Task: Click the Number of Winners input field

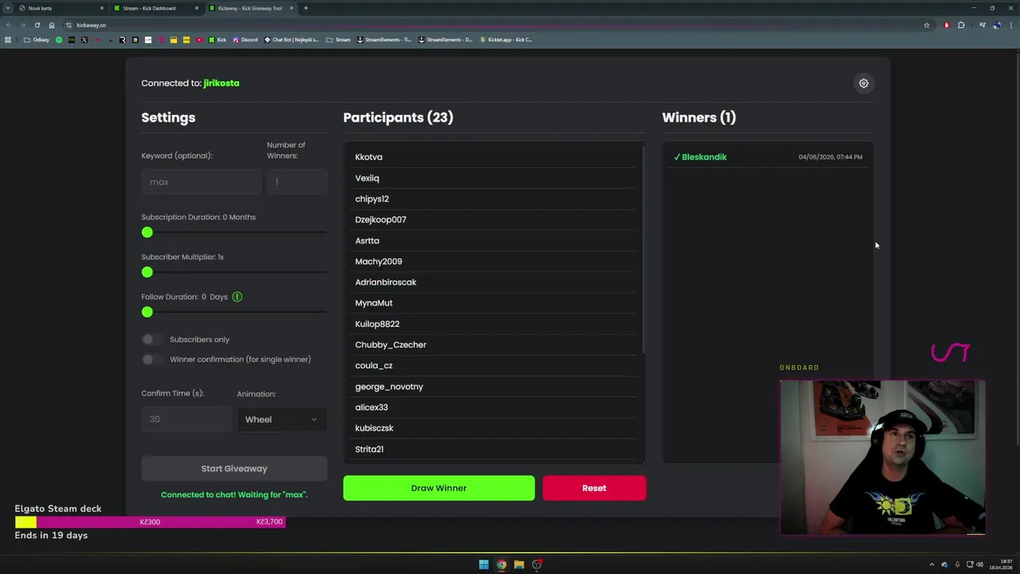Action: pyautogui.click(x=297, y=182)
